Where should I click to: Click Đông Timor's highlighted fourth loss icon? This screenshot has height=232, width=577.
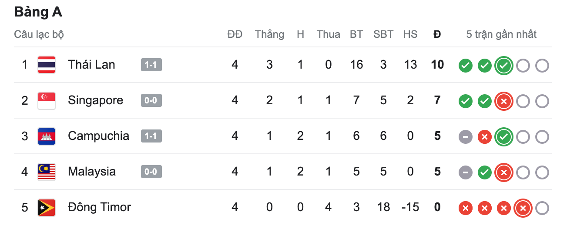point(523,208)
